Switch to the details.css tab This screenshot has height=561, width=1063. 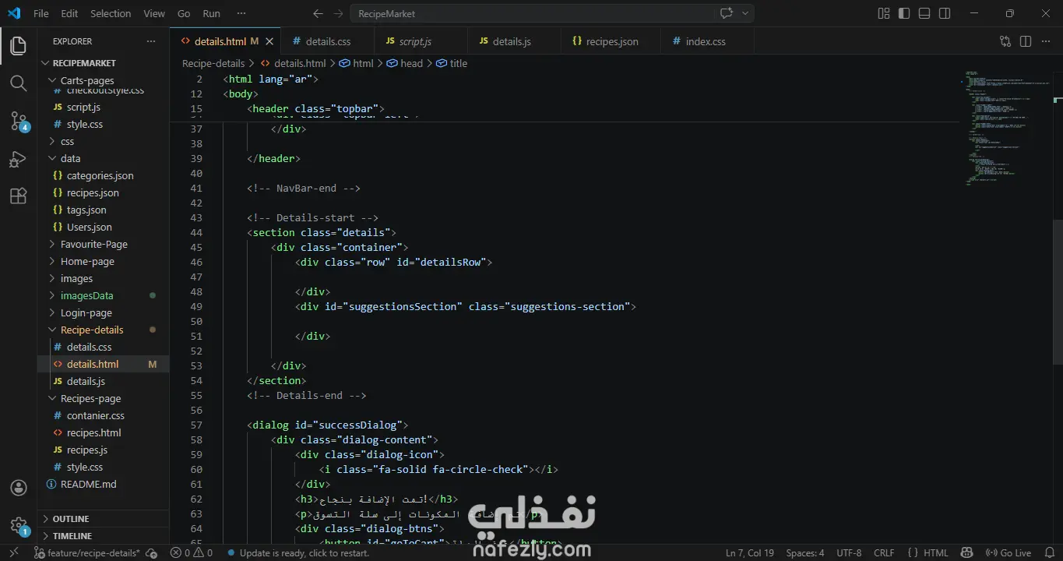coord(328,41)
